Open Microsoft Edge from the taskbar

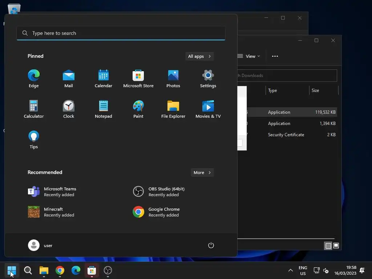pos(76,270)
